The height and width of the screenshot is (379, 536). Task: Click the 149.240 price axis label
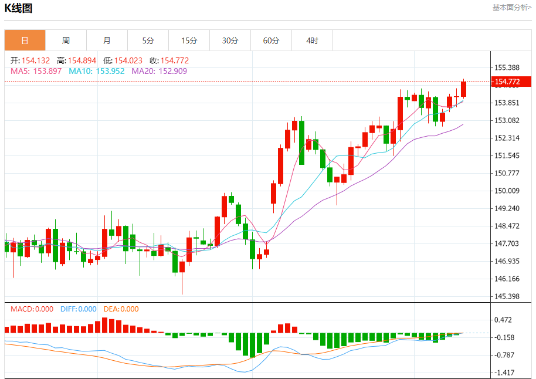click(507, 209)
